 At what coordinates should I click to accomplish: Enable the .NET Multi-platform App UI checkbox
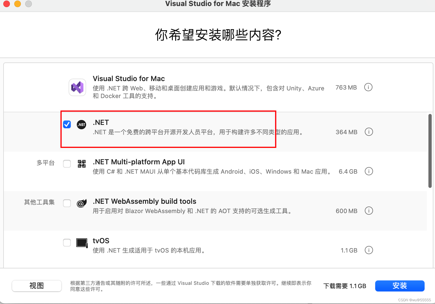pos(67,164)
